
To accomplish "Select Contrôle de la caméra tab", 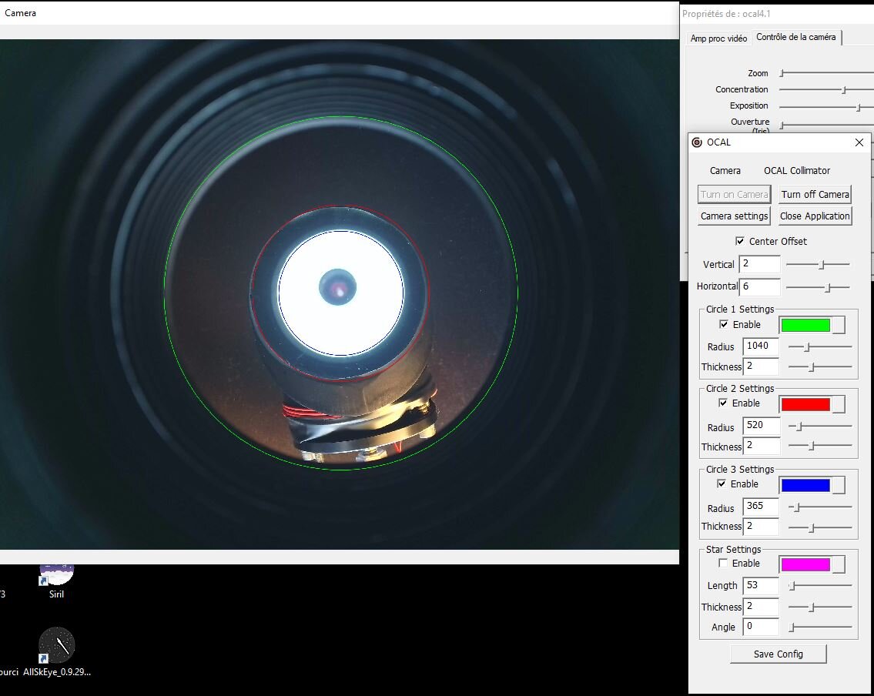I will tap(796, 37).
